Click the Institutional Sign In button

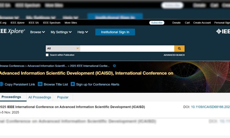(115, 32)
